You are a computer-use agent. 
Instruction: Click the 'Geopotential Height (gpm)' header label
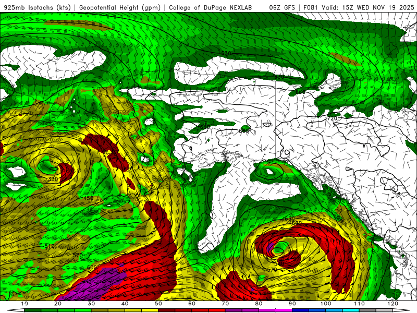[x=120, y=7]
